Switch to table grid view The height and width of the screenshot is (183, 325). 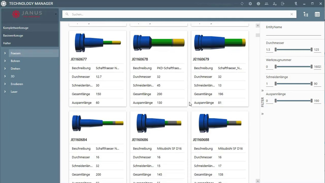pyautogui.click(x=317, y=14)
